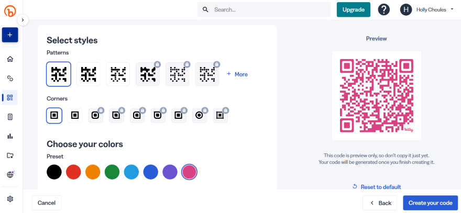Open the Analytics bar chart icon
This screenshot has height=213, width=461.
point(10,136)
